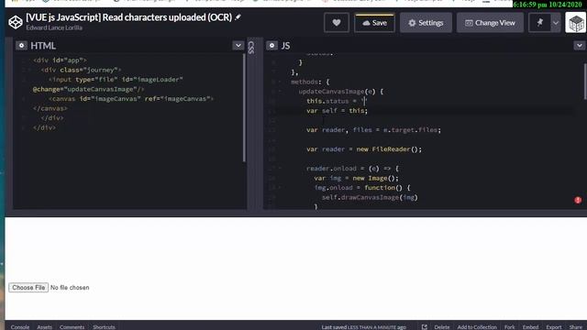Viewport: 587px width, 330px height.
Task: Open pen Settings
Action: click(x=426, y=23)
